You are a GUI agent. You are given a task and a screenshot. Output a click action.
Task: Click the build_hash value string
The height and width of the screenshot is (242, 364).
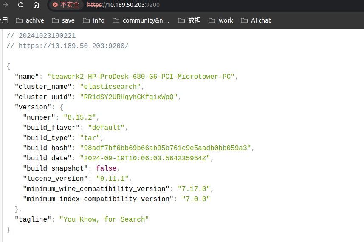point(166,148)
